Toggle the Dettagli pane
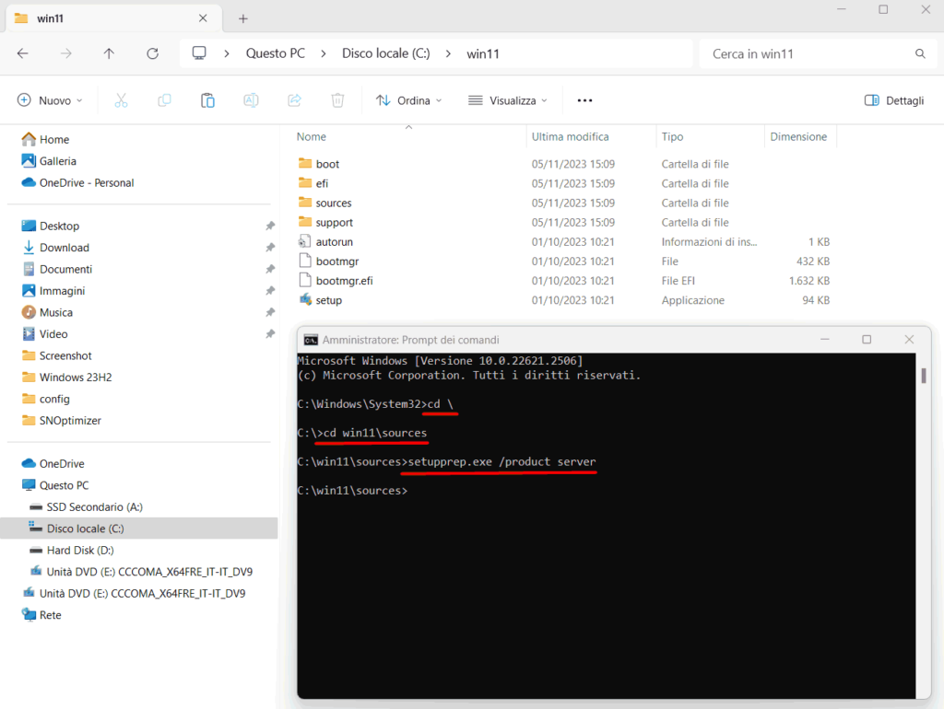The image size is (944, 709). (894, 100)
